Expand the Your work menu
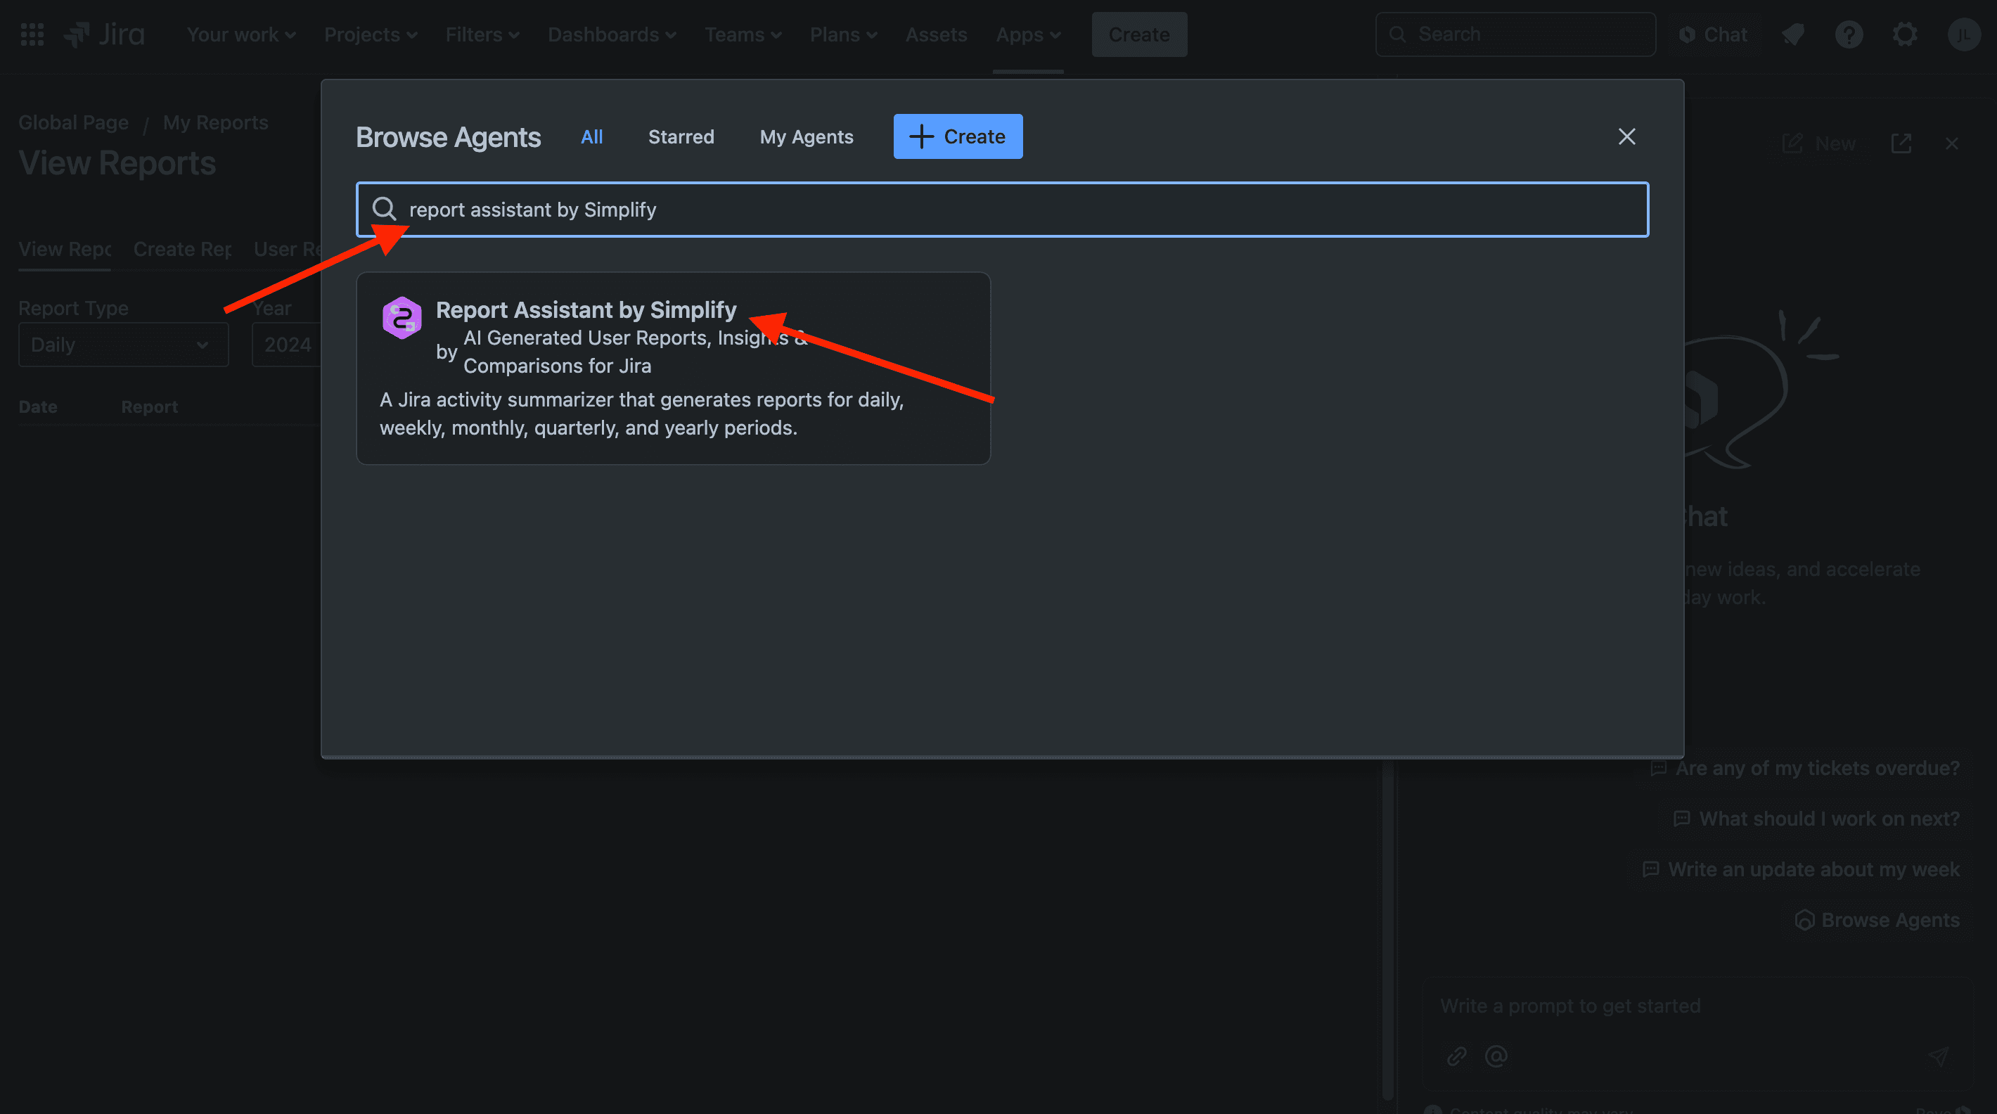Screen dimensions: 1997x1114 coord(240,34)
